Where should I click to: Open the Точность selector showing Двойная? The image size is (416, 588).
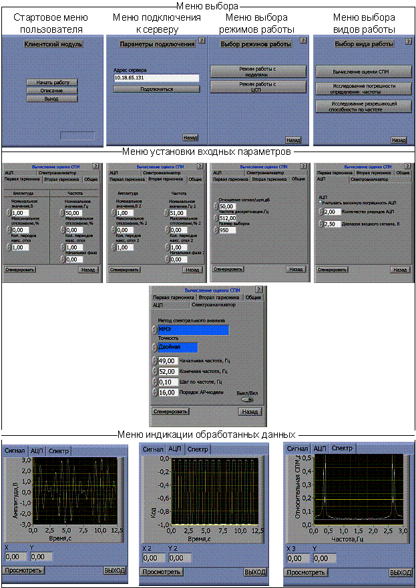154,347
